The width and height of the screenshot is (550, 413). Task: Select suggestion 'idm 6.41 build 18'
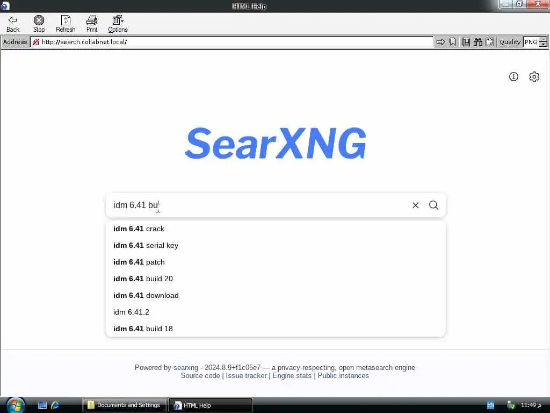276,329
